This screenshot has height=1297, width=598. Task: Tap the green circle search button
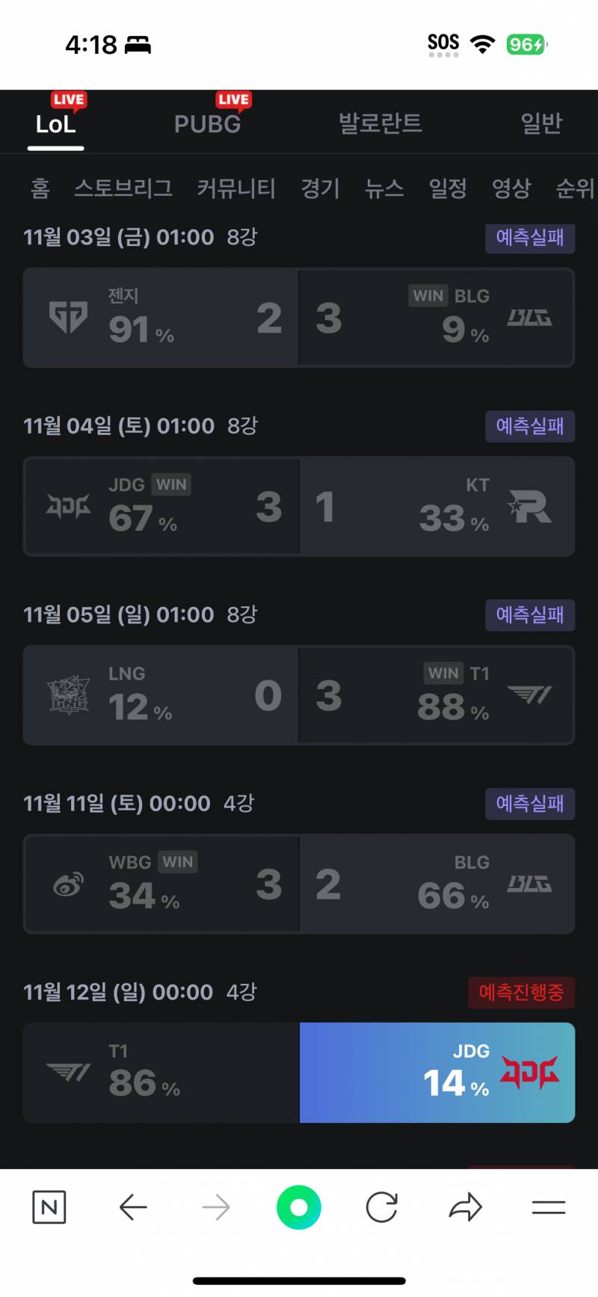click(299, 1207)
